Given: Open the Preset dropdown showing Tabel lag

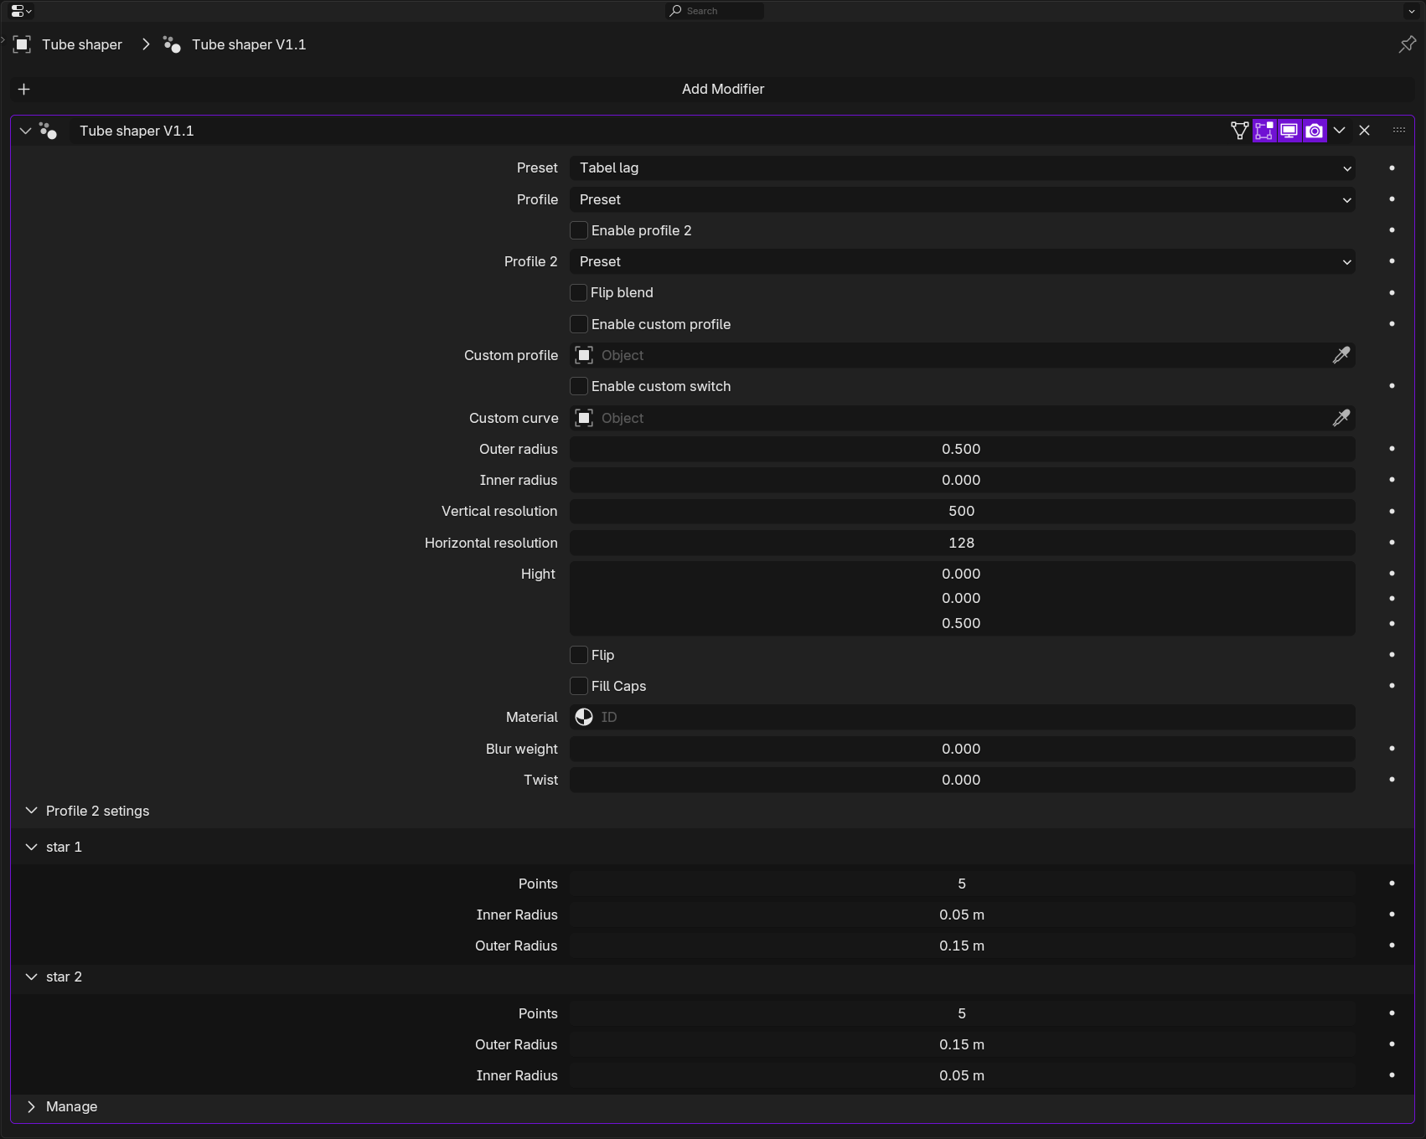Looking at the screenshot, I should [960, 167].
